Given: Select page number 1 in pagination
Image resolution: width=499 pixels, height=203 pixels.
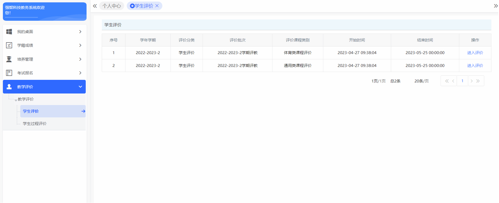Looking at the screenshot, I should point(462,81).
